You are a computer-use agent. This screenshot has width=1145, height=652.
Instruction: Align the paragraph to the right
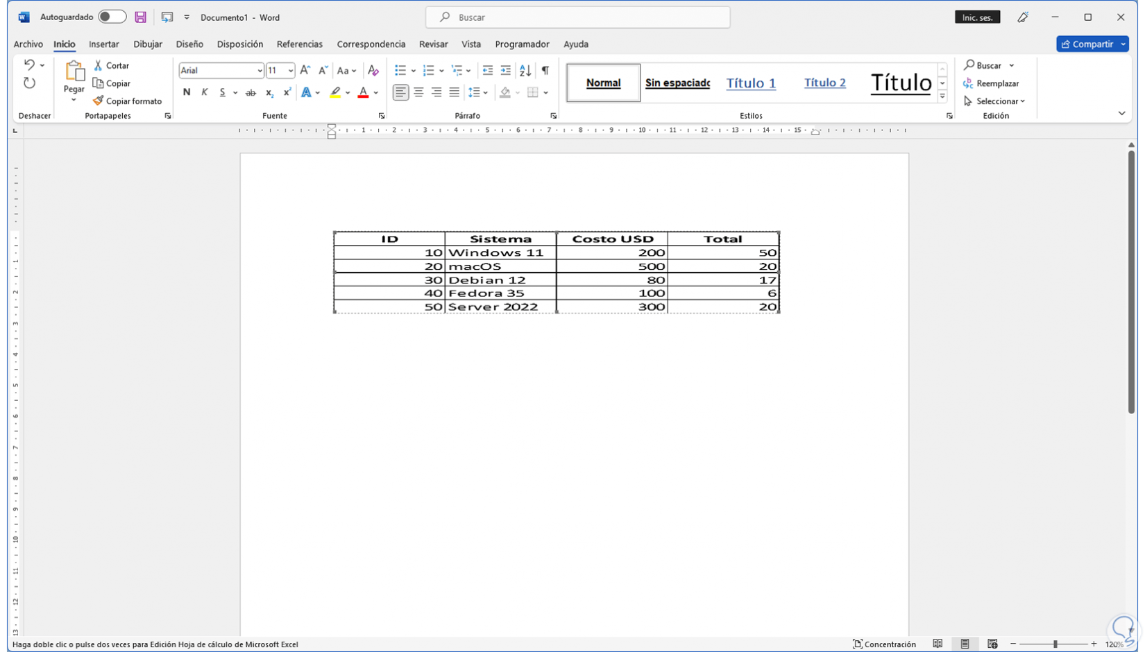(x=436, y=92)
